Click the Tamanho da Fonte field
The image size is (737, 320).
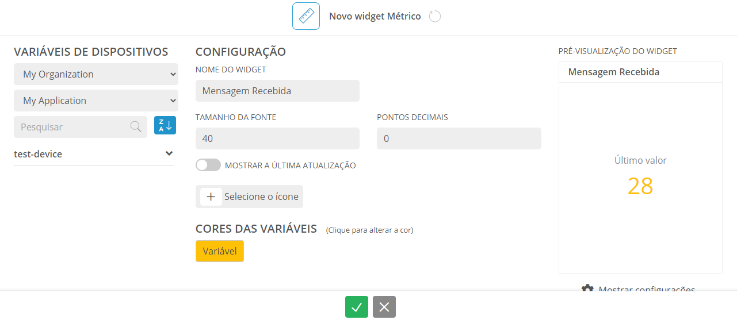coord(277,138)
